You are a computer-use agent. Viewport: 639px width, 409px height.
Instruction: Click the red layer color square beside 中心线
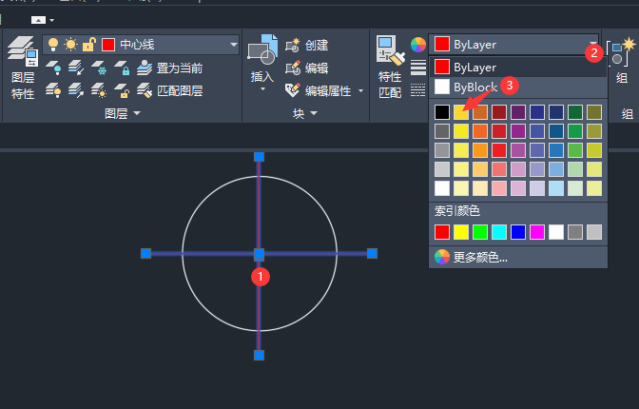(108, 45)
